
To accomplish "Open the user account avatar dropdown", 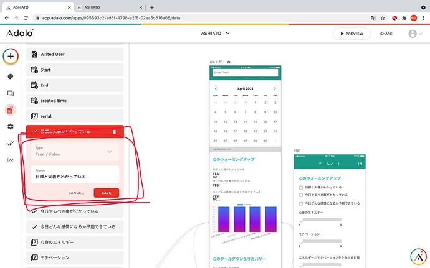I will (415, 34).
